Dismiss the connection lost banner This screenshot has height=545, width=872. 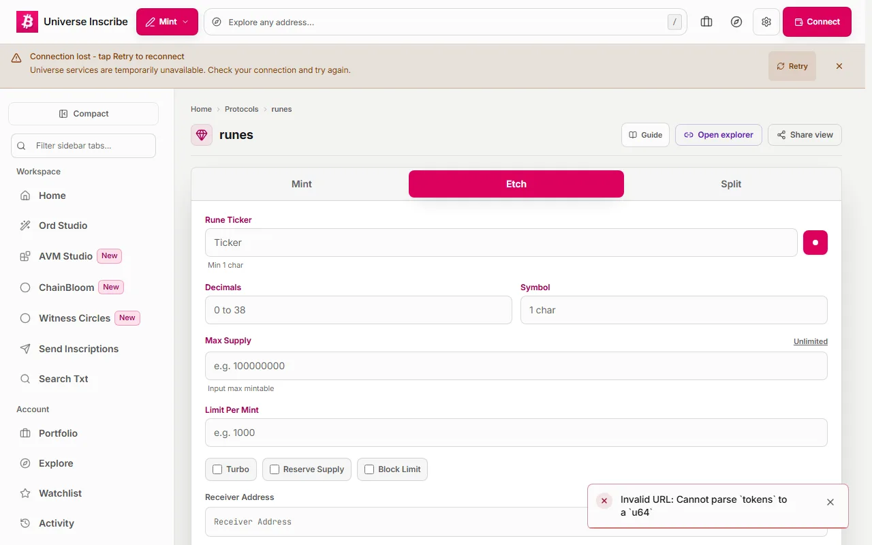tap(839, 66)
